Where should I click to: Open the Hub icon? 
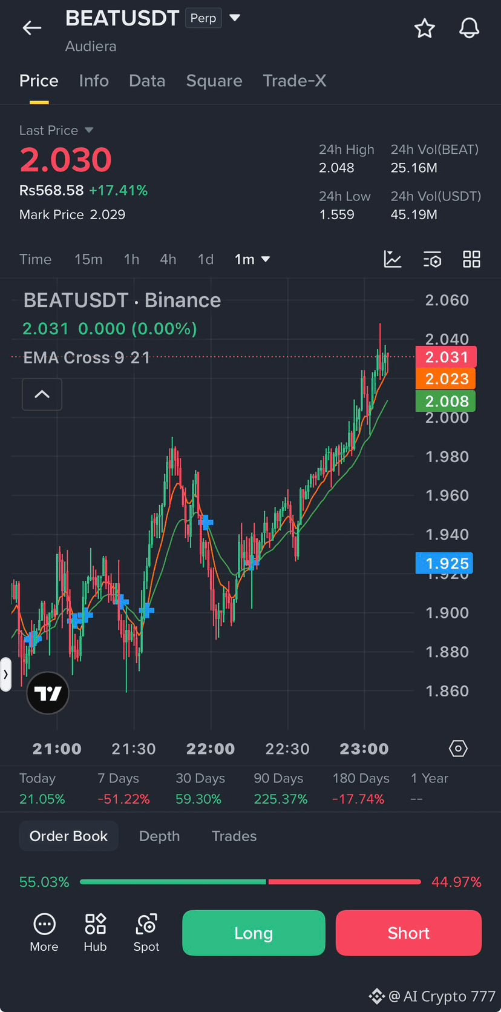coord(95,933)
